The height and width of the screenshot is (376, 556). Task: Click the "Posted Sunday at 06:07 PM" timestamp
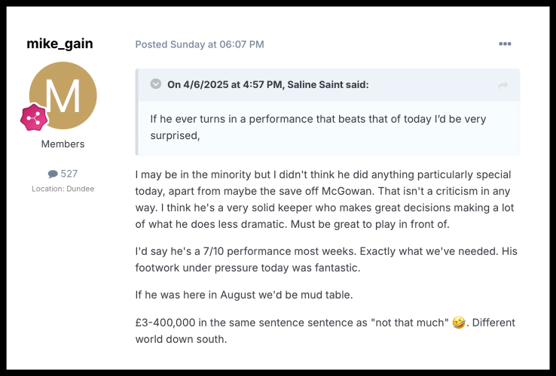tap(200, 44)
